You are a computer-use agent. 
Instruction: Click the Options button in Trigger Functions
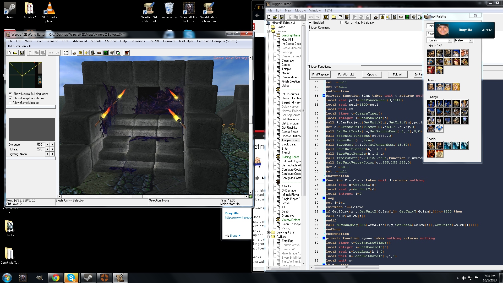tap(372, 74)
